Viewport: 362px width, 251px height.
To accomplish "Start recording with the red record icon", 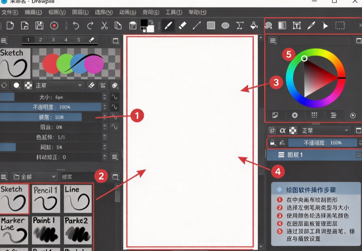I will point(54,25).
